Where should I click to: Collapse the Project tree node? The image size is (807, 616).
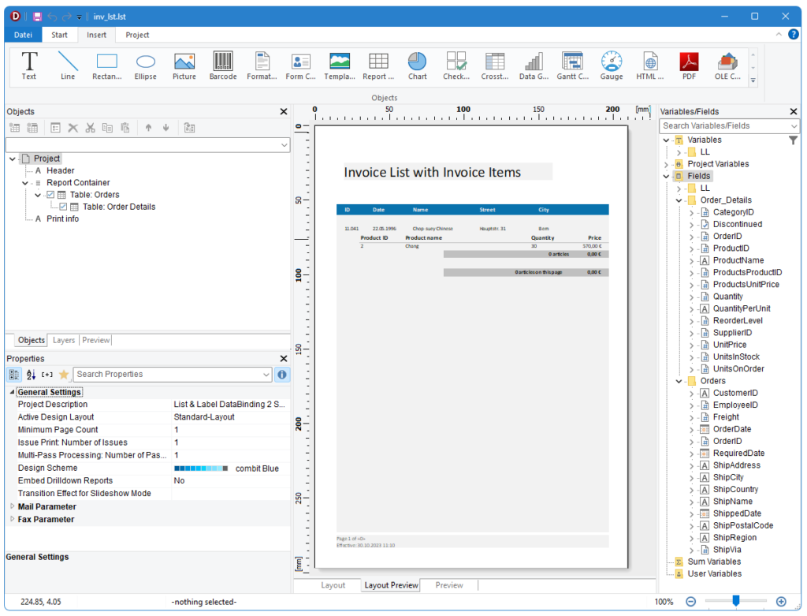[13, 159]
